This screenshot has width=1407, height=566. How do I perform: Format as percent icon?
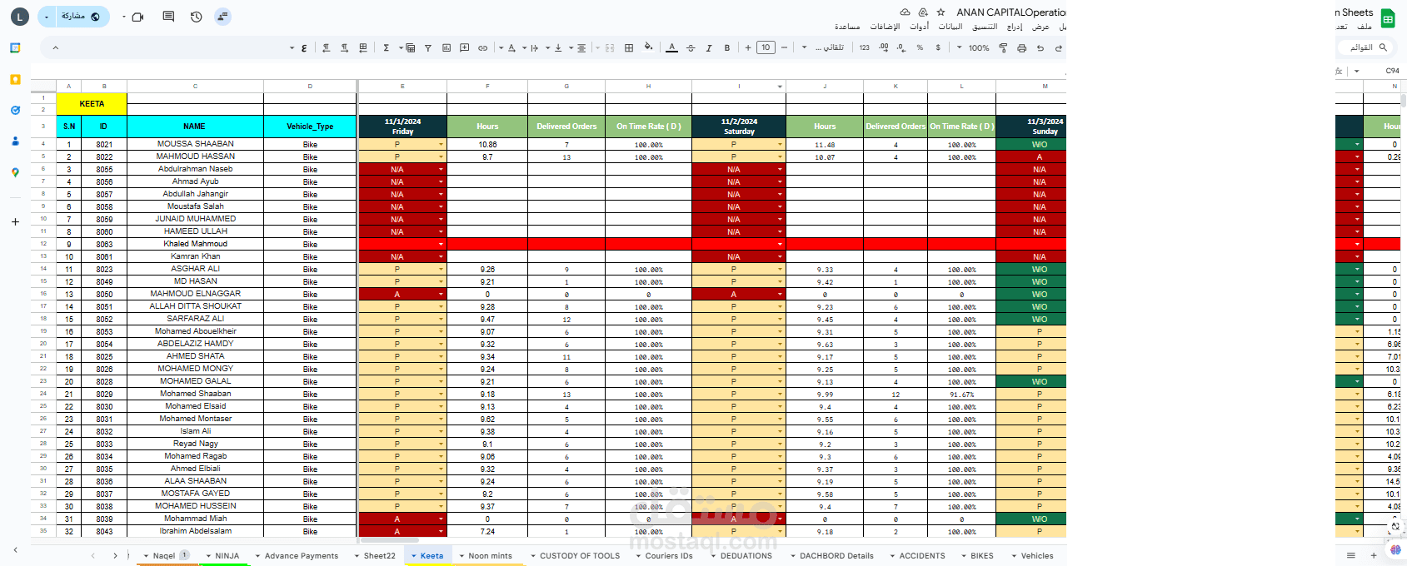click(920, 48)
